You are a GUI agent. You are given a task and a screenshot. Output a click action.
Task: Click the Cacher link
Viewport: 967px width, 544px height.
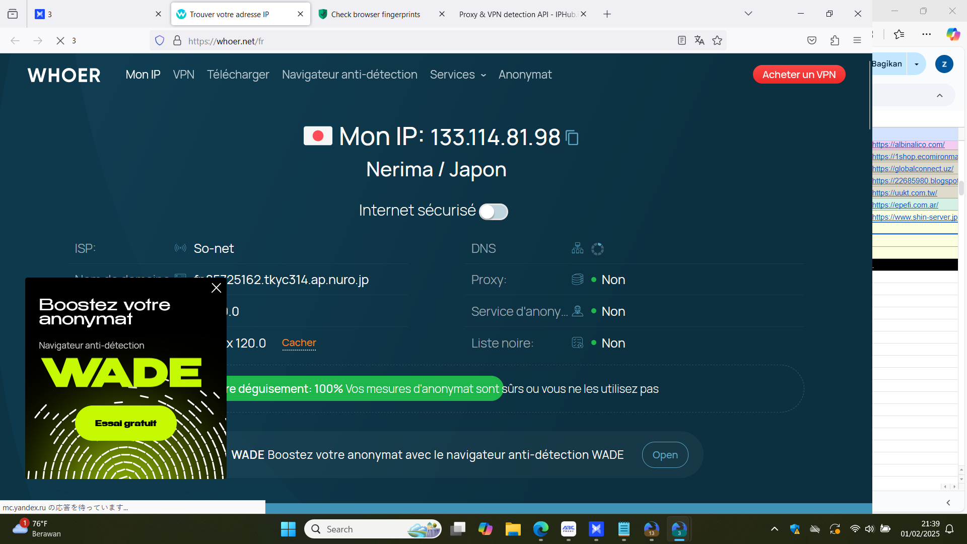pyautogui.click(x=299, y=343)
